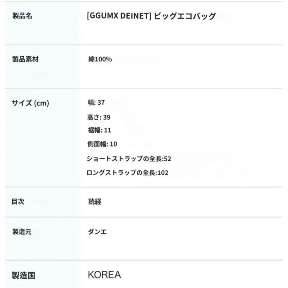Select the 綿100% material value
The width and height of the screenshot is (288, 288).
[100, 59]
